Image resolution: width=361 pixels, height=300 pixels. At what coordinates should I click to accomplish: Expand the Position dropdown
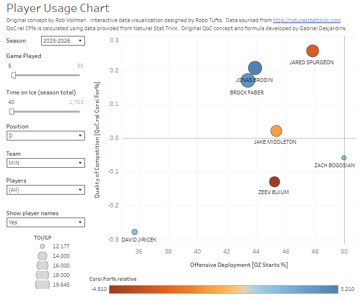point(46,136)
